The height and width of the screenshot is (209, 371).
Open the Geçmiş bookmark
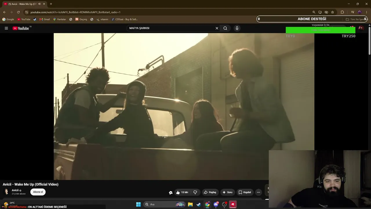point(81,19)
